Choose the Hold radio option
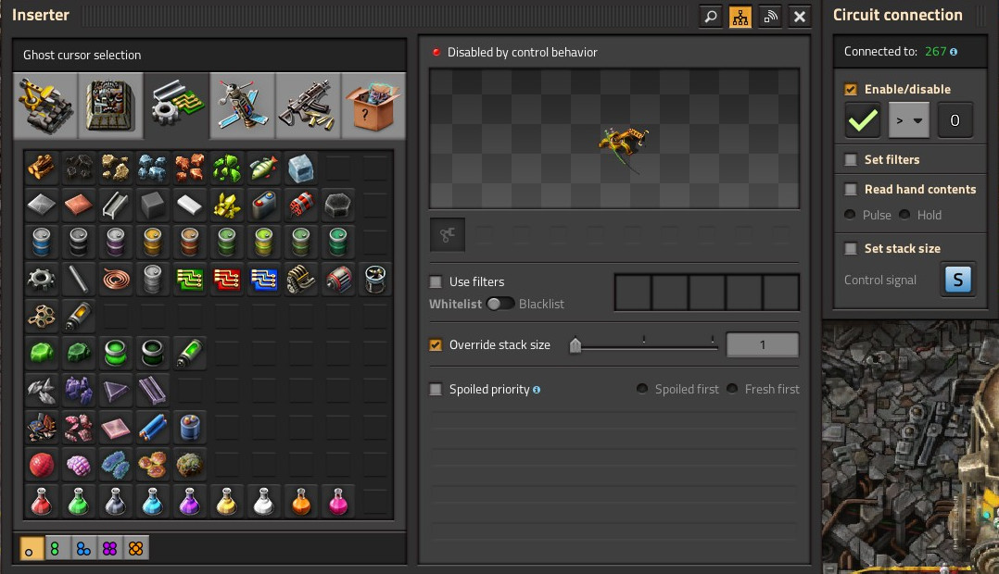 click(x=904, y=215)
